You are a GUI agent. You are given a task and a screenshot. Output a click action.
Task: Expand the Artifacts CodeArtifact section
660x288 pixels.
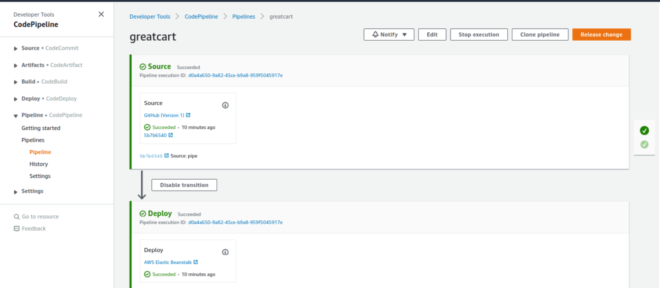point(16,65)
